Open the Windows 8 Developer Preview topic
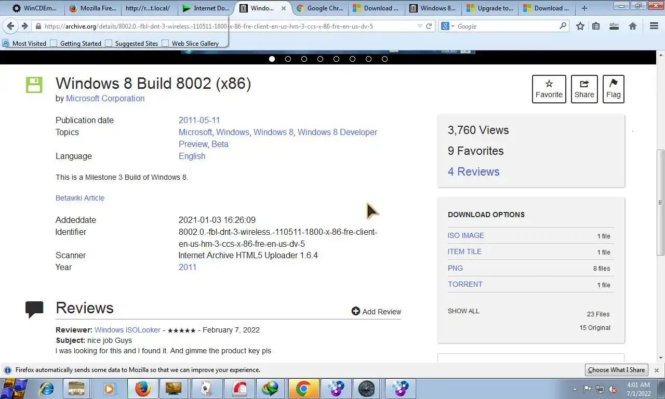Screen dimensions: 665x399 point(278,138)
